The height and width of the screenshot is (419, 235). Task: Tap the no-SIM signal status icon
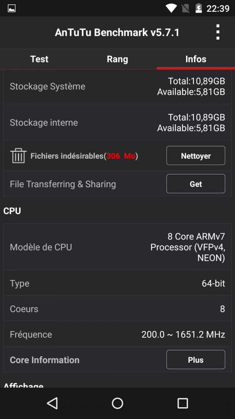point(186,8)
